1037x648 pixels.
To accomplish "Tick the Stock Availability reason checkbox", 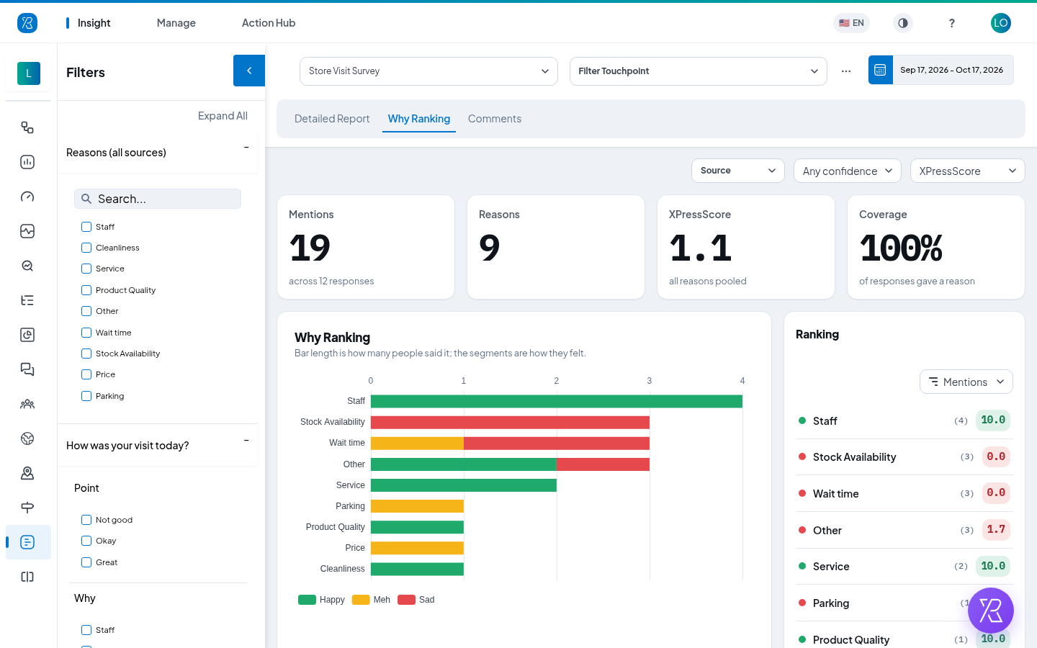I will tap(86, 354).
